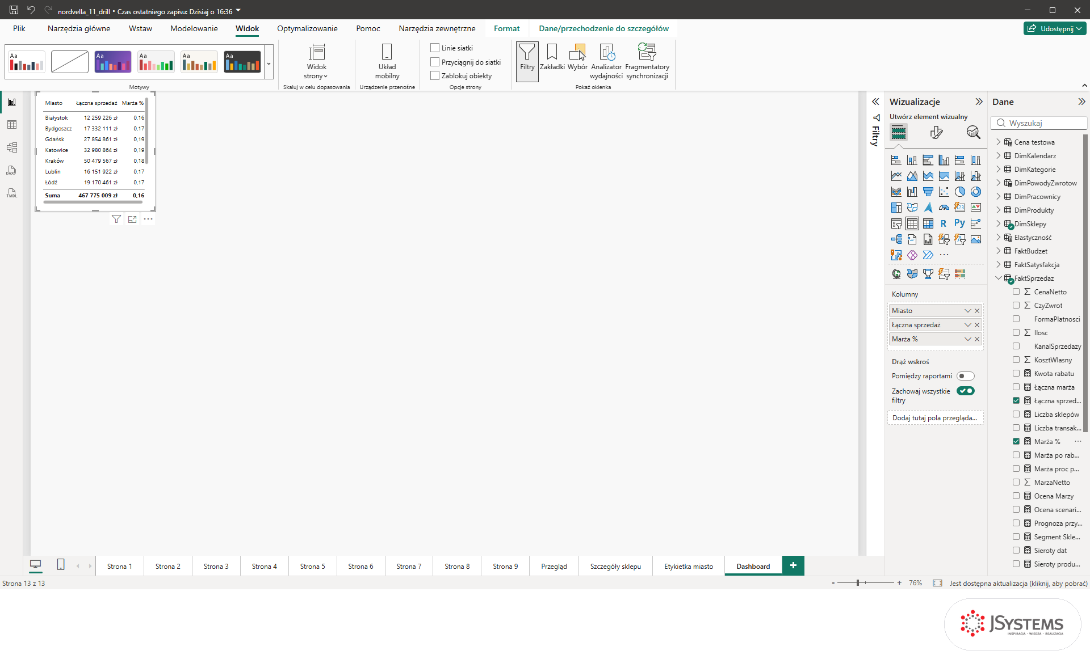Image resolution: width=1090 pixels, height=659 pixels.
Task: Open the Wstaw ribbon tab
Action: point(140,28)
